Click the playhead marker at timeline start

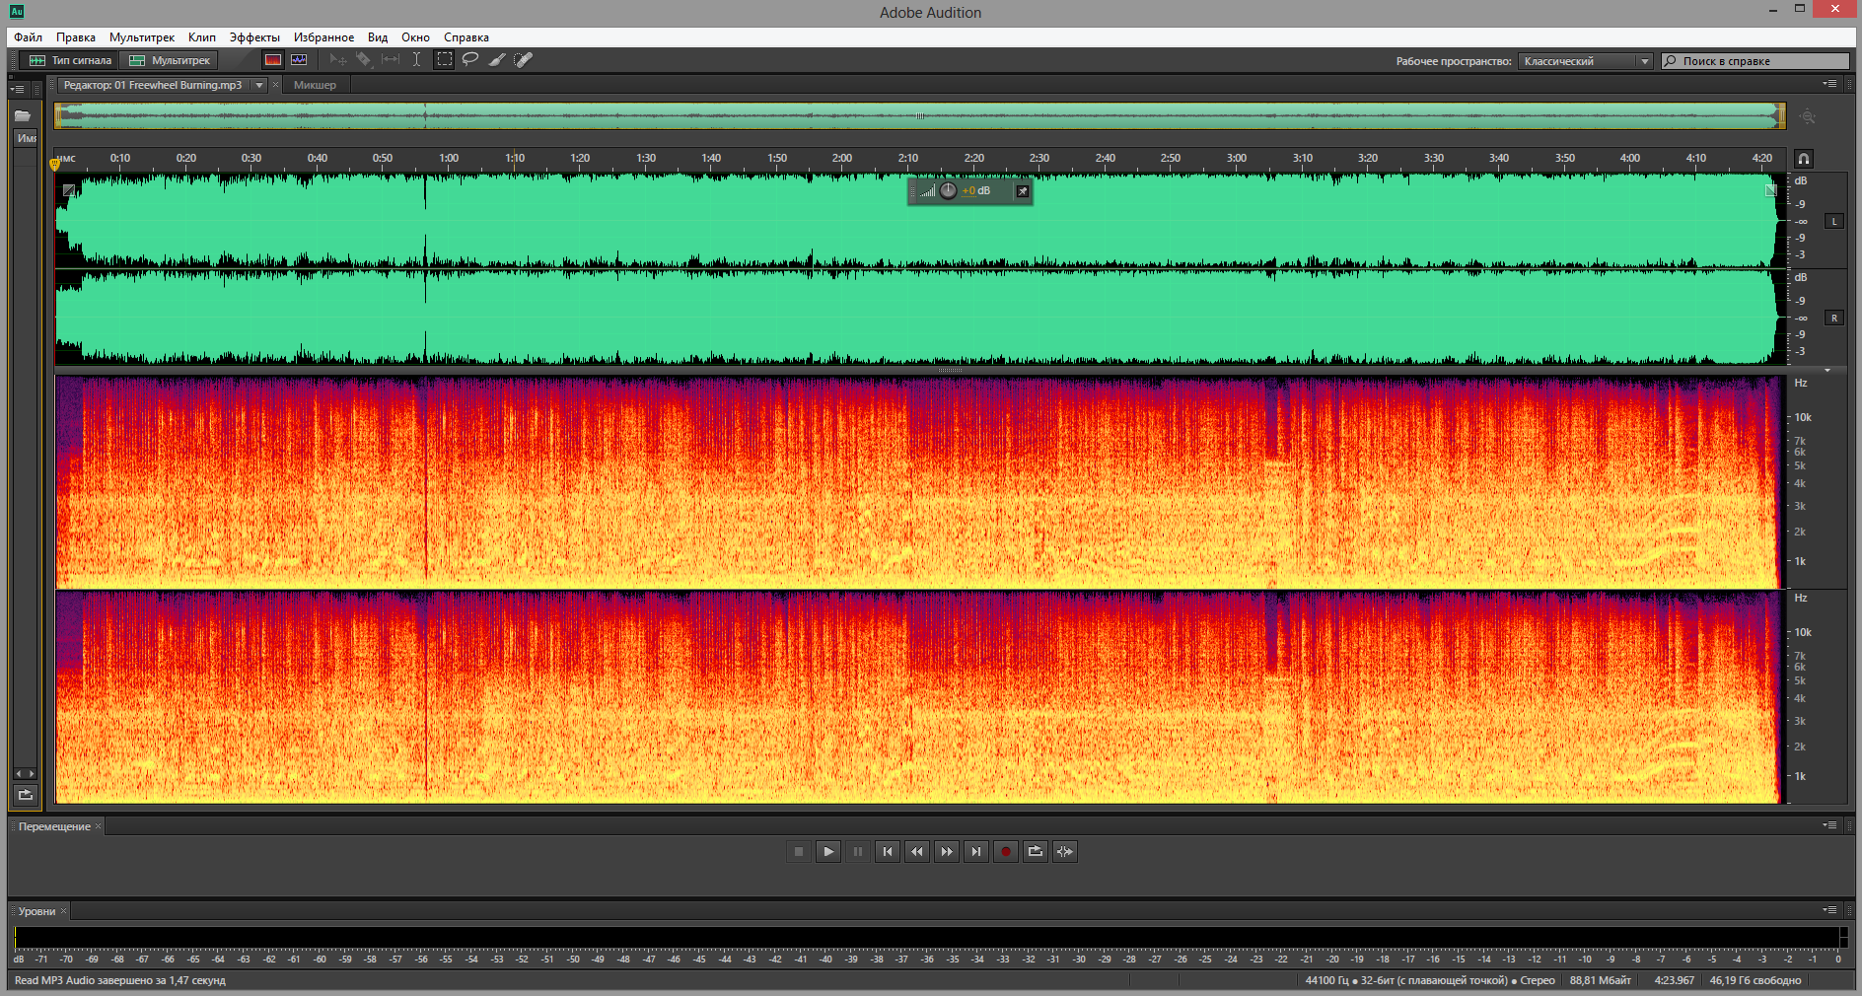pos(55,165)
